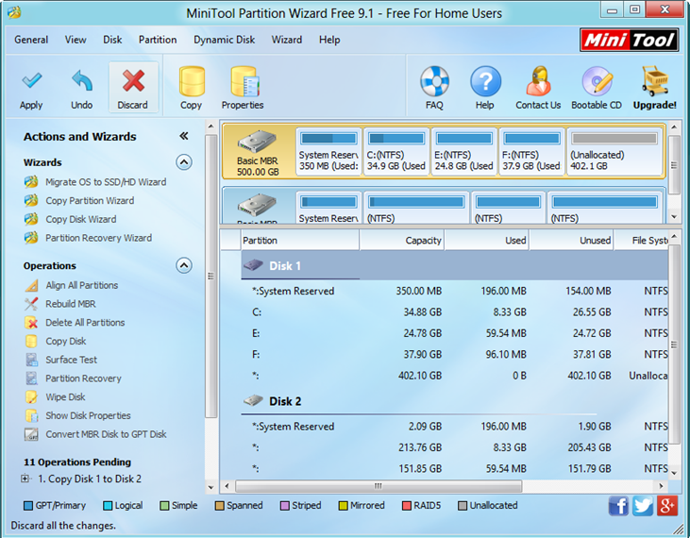Image resolution: width=690 pixels, height=538 pixels.
Task: Select the 402.10 GB unallocated row
Action: click(455, 376)
